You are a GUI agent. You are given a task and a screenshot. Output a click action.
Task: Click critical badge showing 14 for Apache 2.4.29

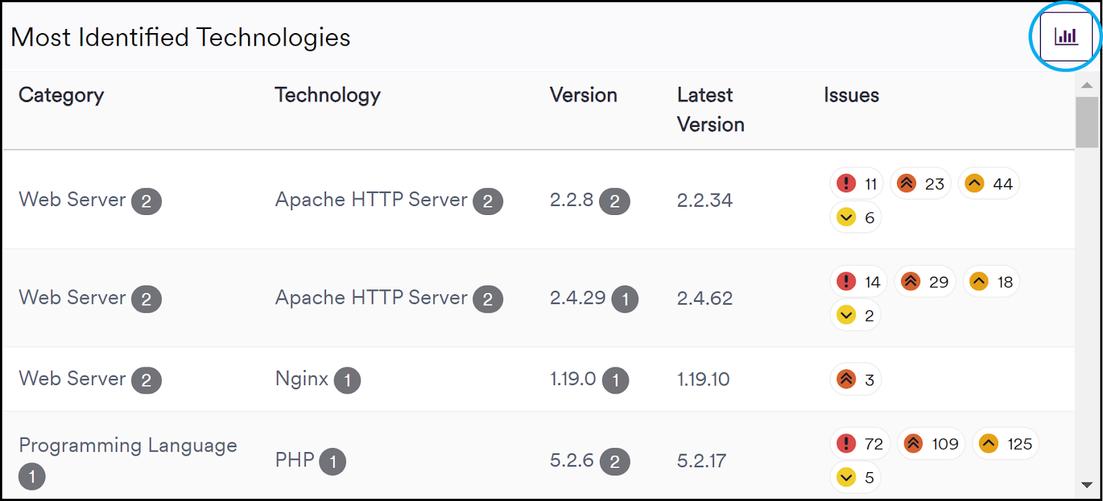858,281
